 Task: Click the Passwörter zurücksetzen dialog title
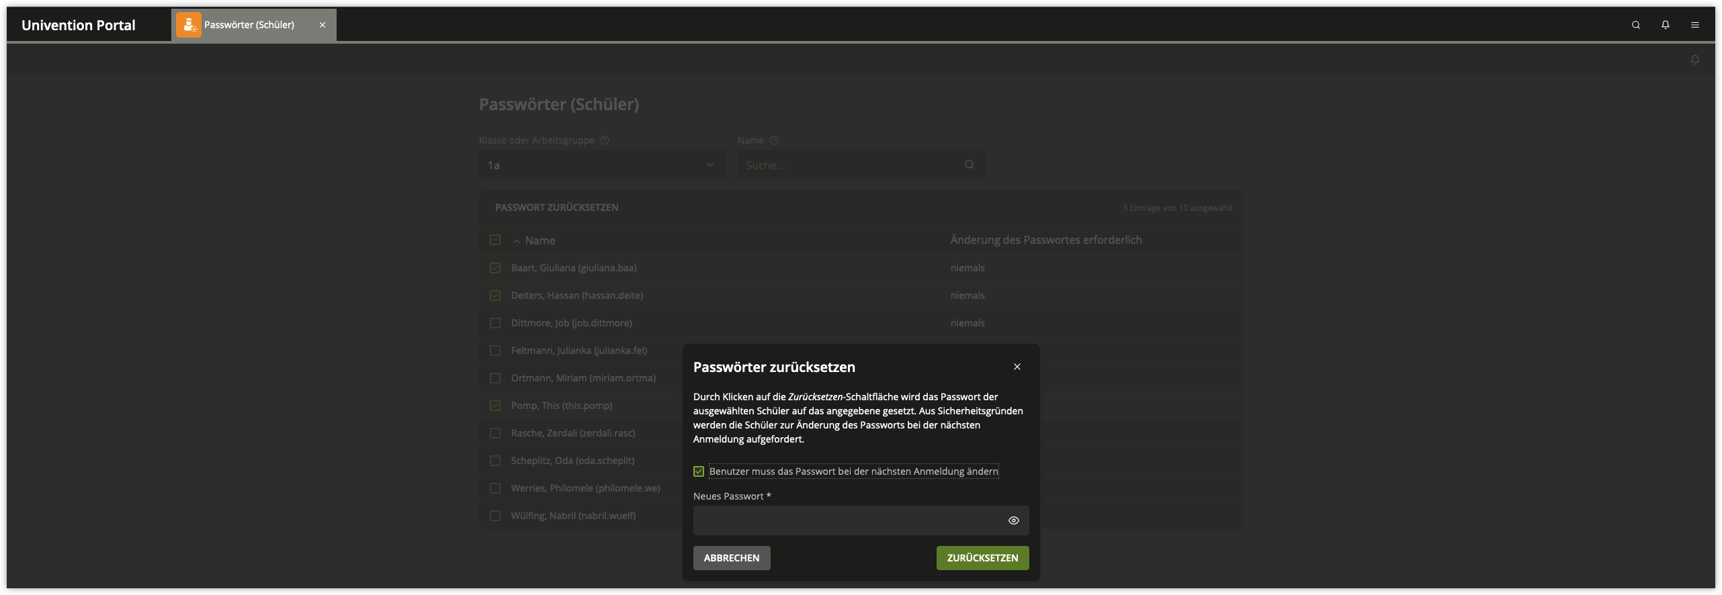pyautogui.click(x=774, y=367)
